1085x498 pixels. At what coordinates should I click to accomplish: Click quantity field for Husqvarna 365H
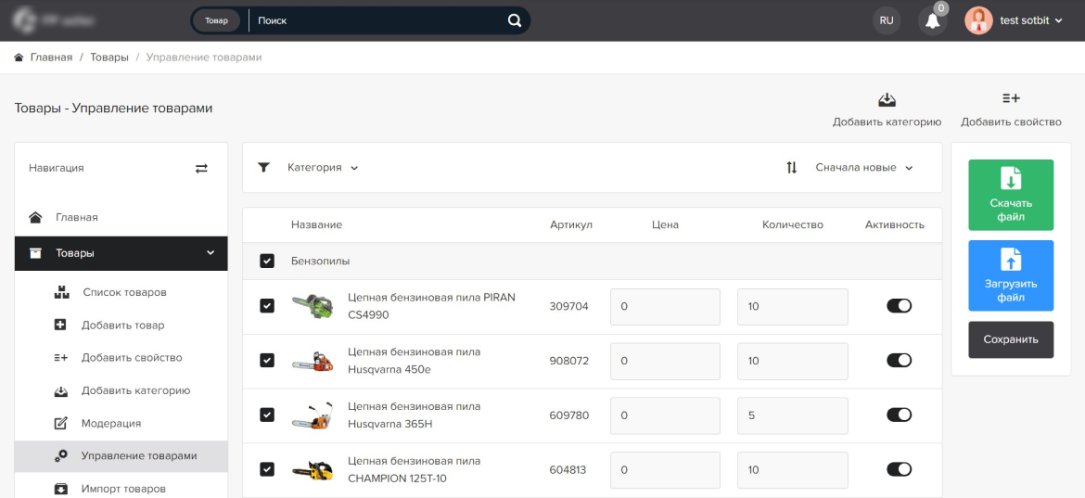tap(793, 415)
